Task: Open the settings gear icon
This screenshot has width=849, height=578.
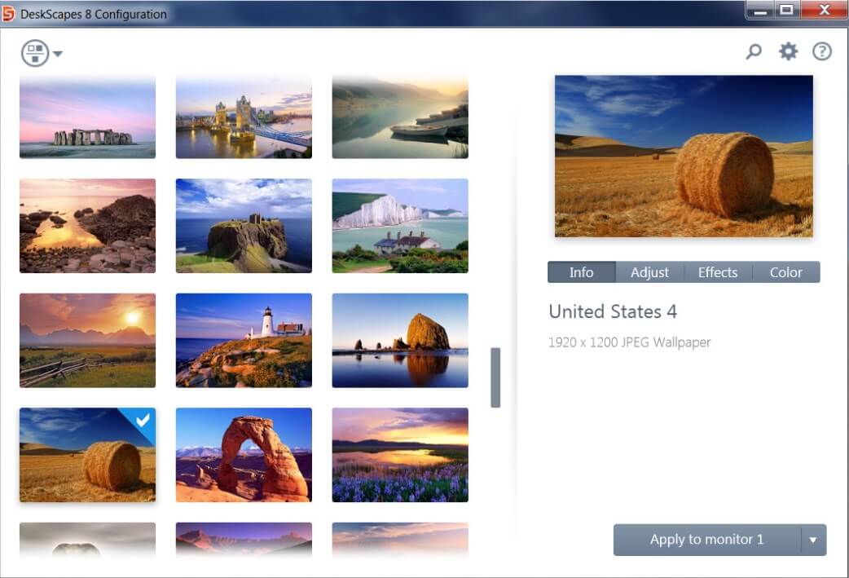Action: pos(788,51)
